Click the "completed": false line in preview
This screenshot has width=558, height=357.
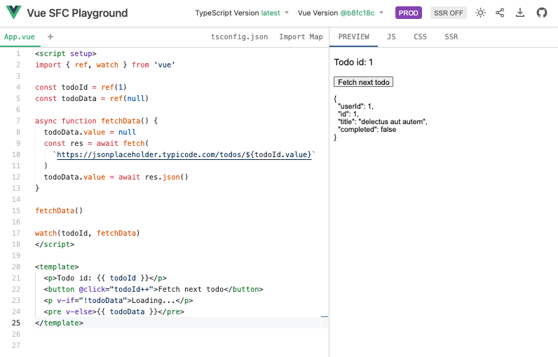[367, 130]
